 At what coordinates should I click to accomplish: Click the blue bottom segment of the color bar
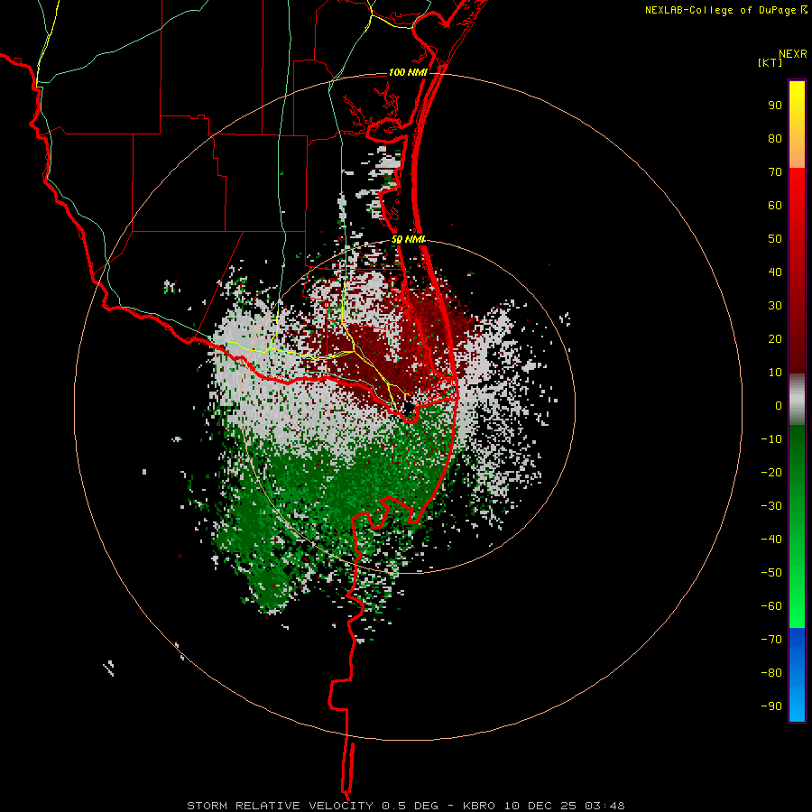797,675
